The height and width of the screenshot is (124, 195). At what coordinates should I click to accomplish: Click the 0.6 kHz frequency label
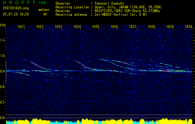2,118
